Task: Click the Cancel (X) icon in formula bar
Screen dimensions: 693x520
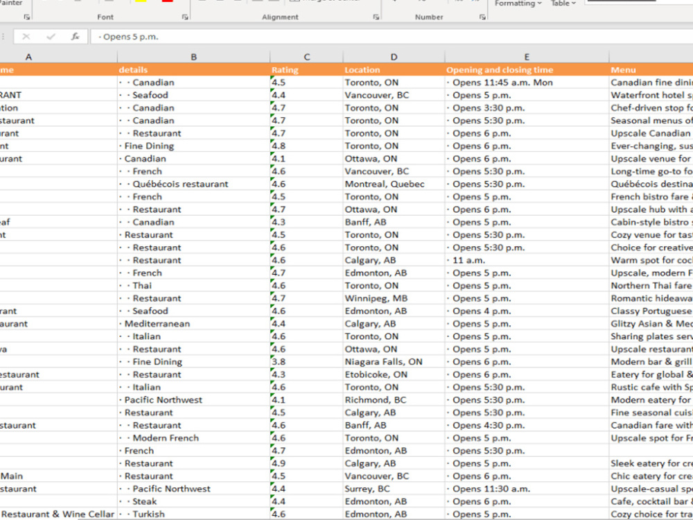Action: tap(26, 37)
